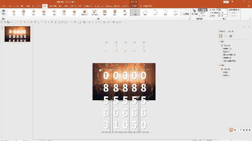Open the View tab
252x141 pixels.
pyautogui.click(x=66, y=6)
